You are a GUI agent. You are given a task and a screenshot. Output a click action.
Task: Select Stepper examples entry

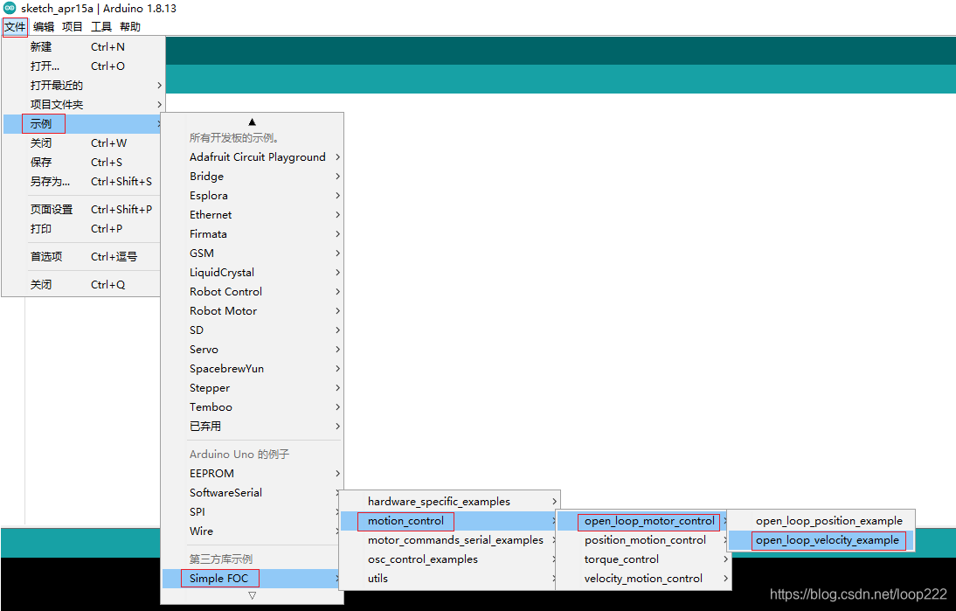click(x=252, y=388)
